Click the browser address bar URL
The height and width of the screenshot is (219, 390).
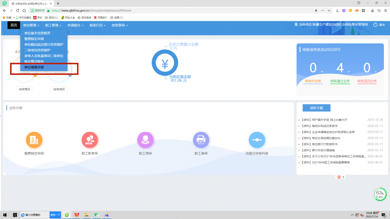91,10
